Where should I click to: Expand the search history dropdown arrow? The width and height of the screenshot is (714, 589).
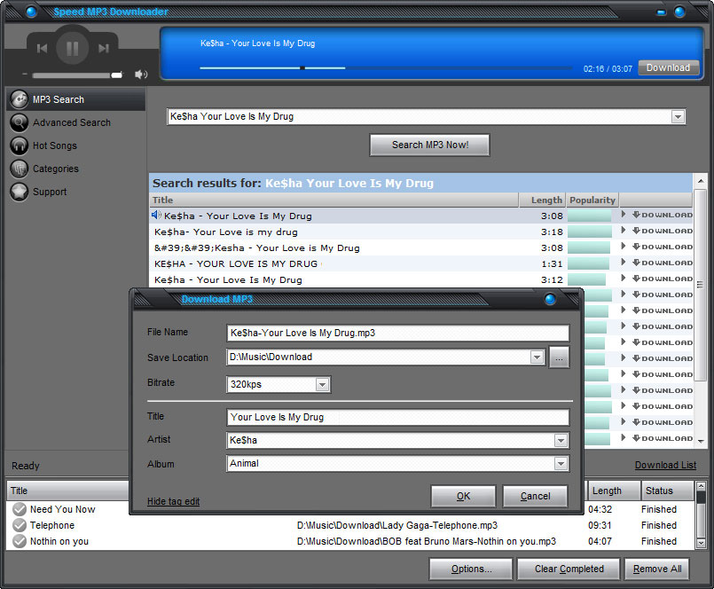coord(678,117)
